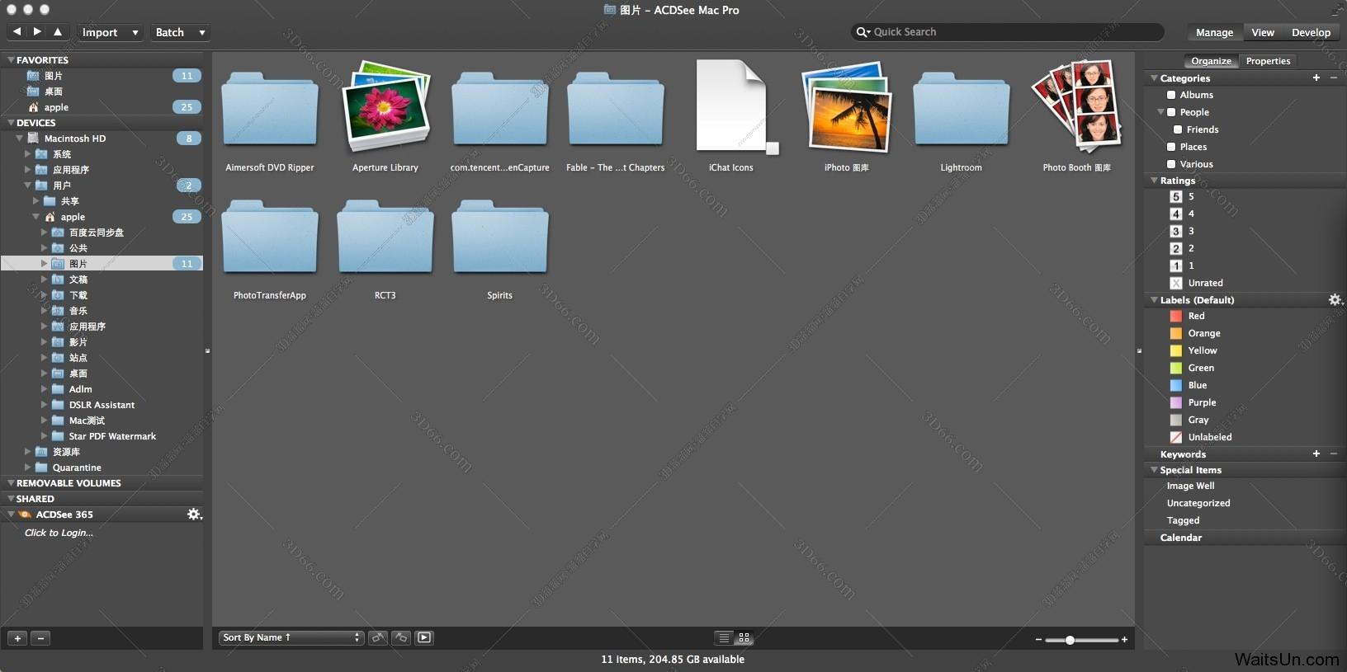The height and width of the screenshot is (672, 1347).
Task: Switch to list view icon
Action: tap(724, 637)
